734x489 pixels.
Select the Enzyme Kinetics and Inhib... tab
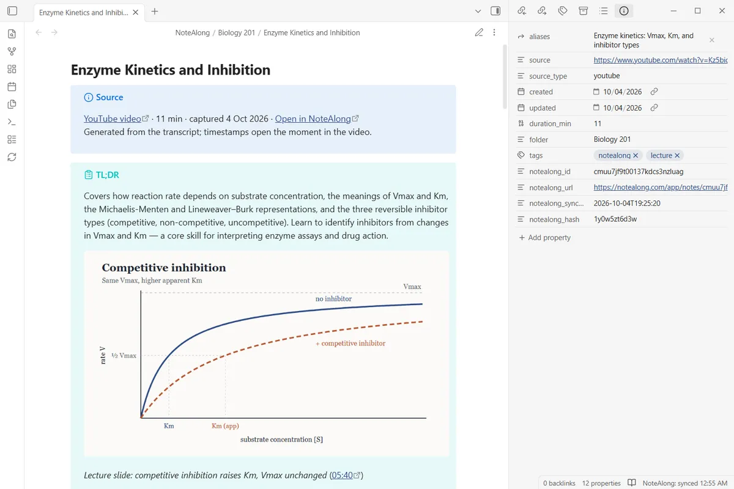[x=84, y=12]
